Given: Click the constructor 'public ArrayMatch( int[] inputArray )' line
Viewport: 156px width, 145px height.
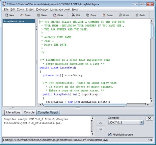Looking at the screenshot, I should [x=71, y=94].
